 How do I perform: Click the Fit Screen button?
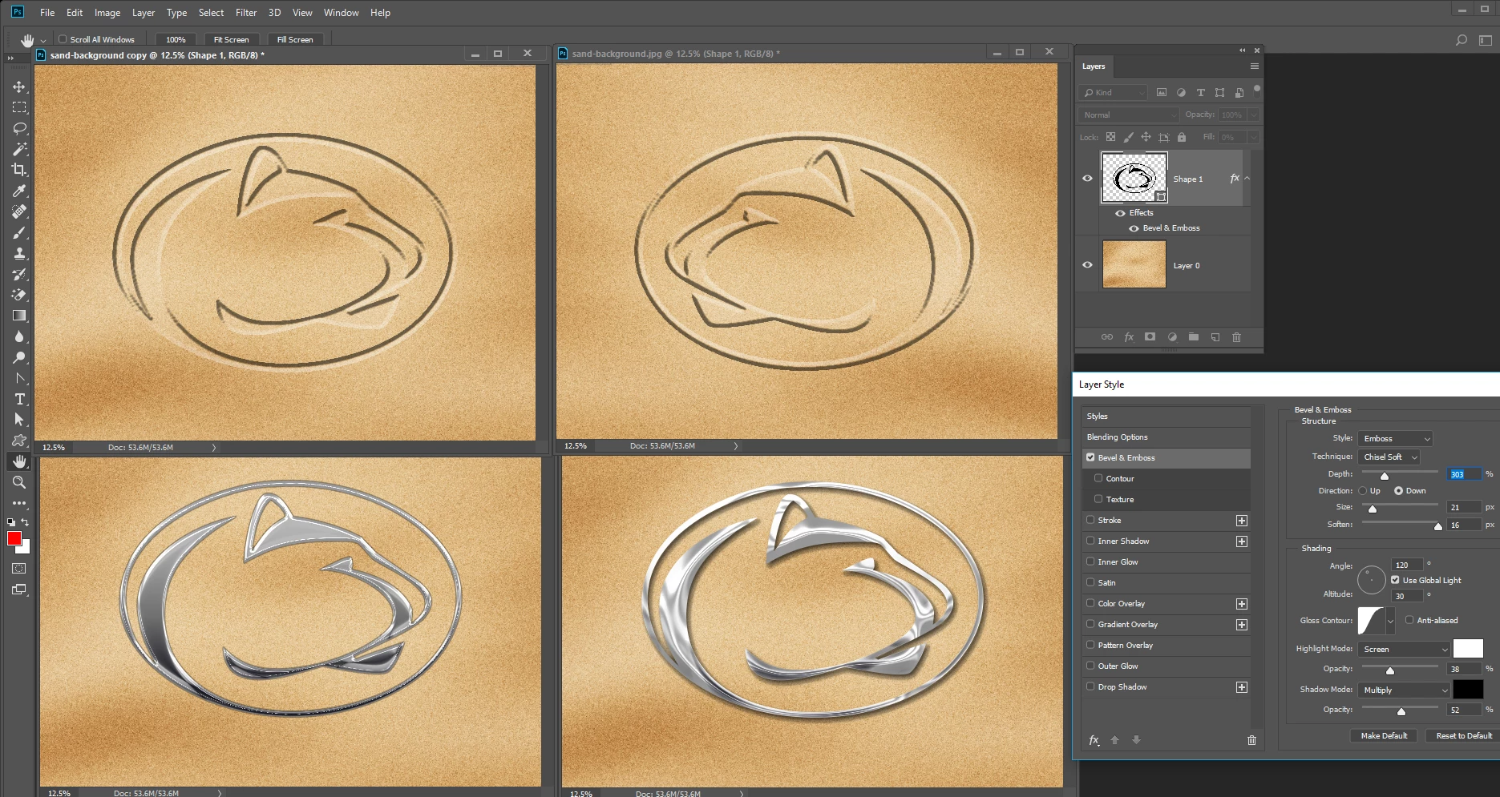point(231,39)
